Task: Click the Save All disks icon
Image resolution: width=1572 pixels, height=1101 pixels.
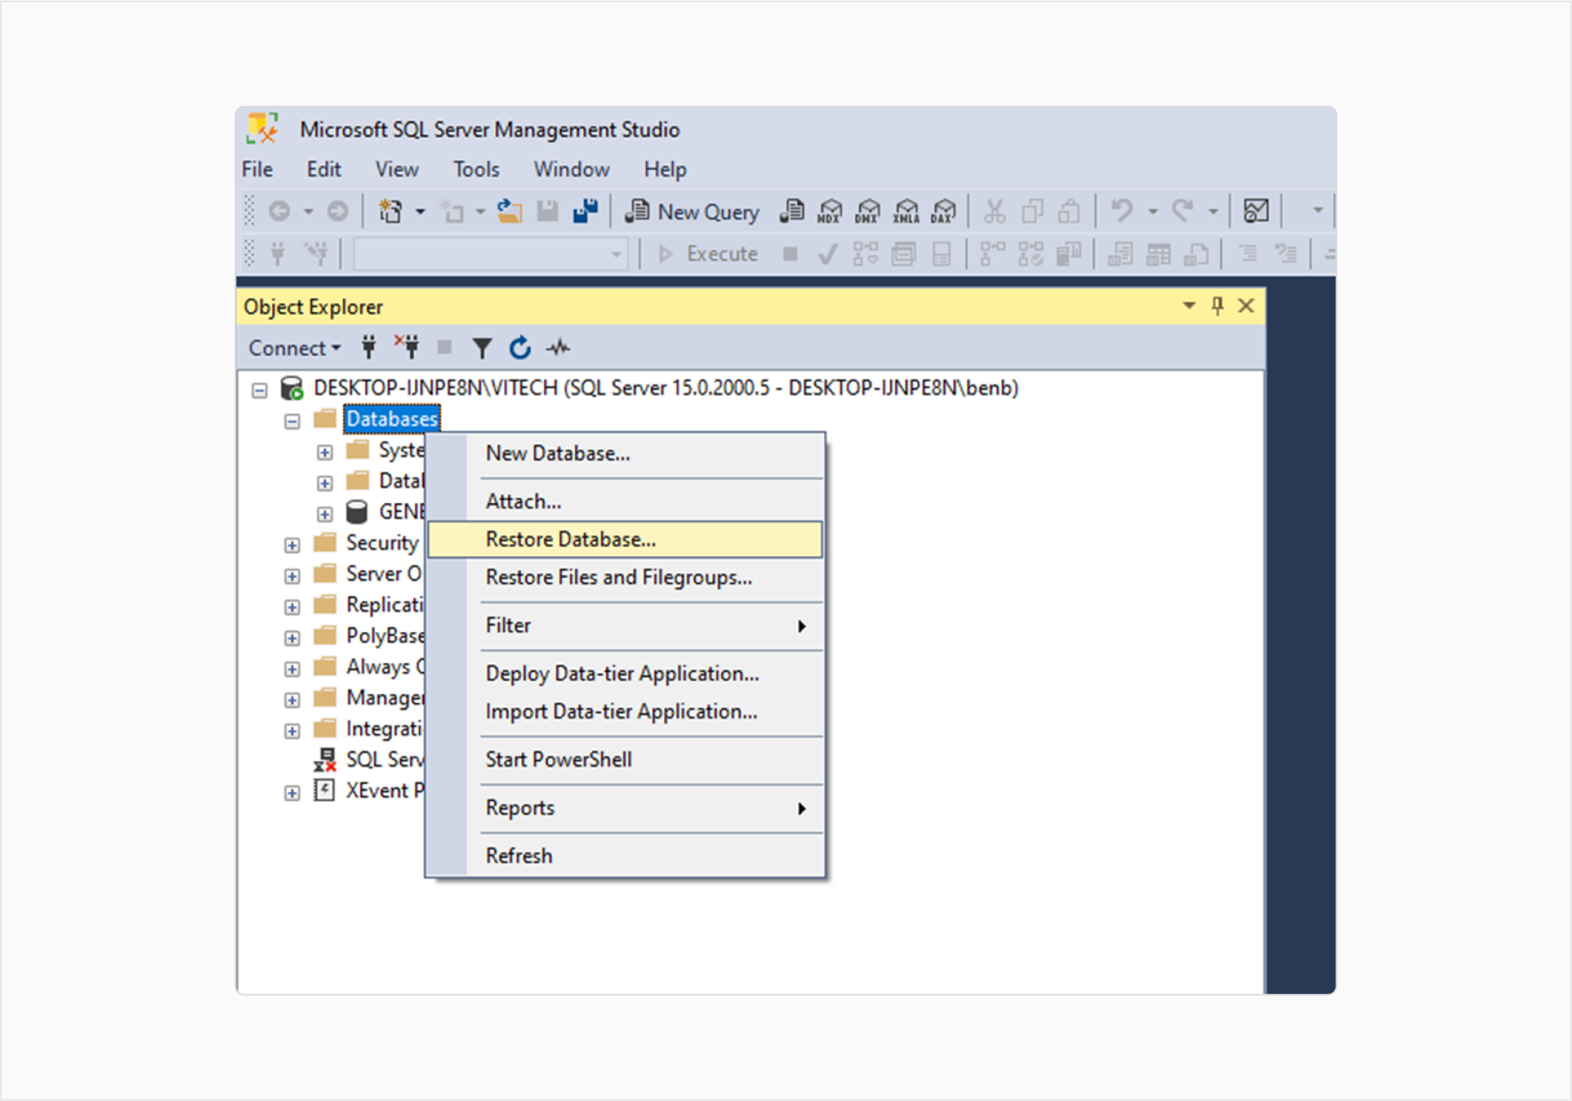Action: click(585, 211)
